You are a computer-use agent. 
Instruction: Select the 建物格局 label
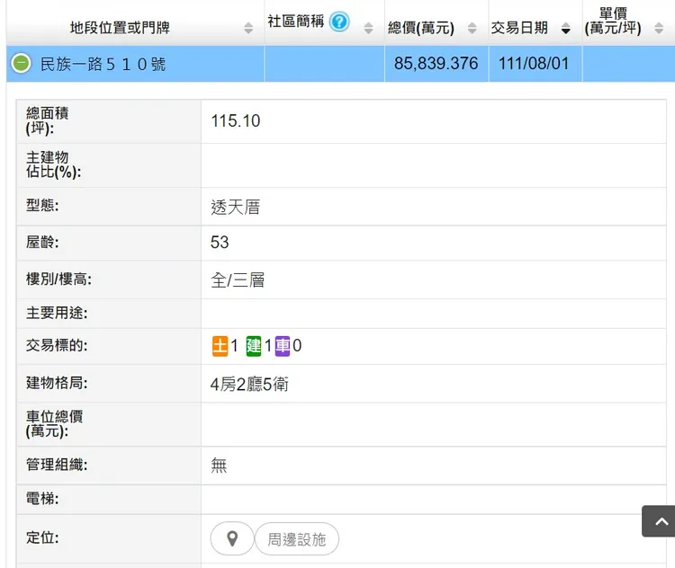pyautogui.click(x=57, y=383)
